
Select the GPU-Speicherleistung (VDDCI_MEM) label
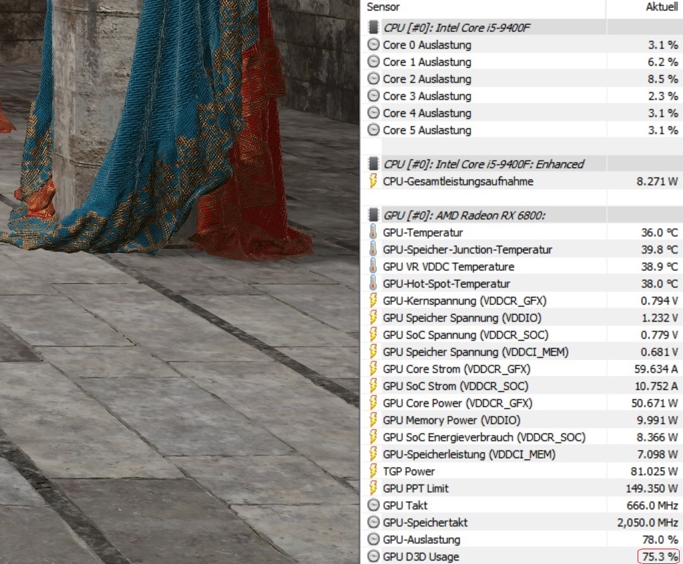(x=469, y=454)
